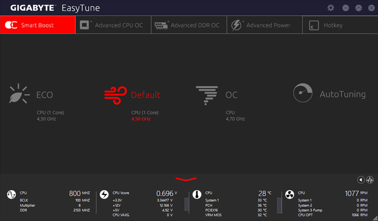Click the up-arrow window button

tap(359, 8)
